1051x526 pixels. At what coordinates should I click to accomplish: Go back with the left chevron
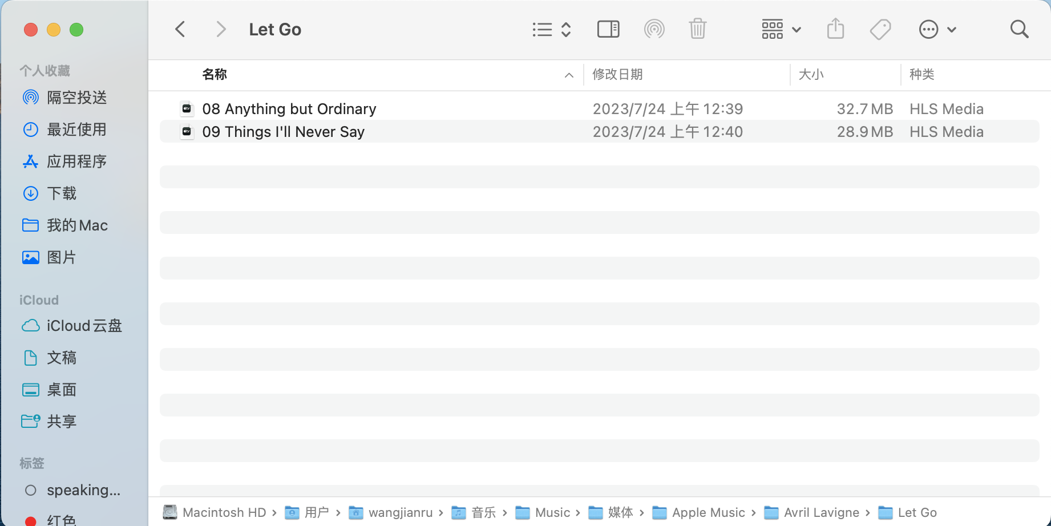[x=180, y=29]
